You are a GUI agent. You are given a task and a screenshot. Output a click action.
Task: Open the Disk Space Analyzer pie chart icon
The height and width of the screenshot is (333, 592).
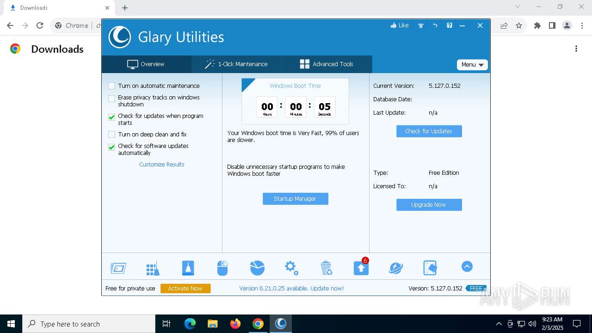tap(257, 267)
